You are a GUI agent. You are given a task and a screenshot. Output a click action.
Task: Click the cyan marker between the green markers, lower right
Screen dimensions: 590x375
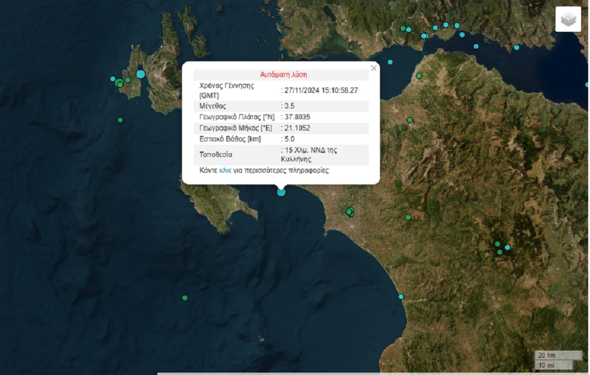507,247
